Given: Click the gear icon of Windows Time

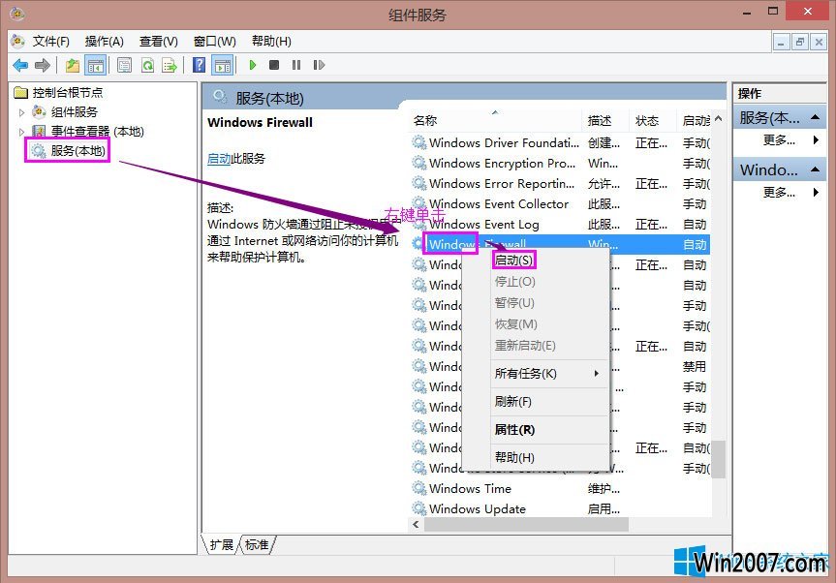Looking at the screenshot, I should 419,488.
